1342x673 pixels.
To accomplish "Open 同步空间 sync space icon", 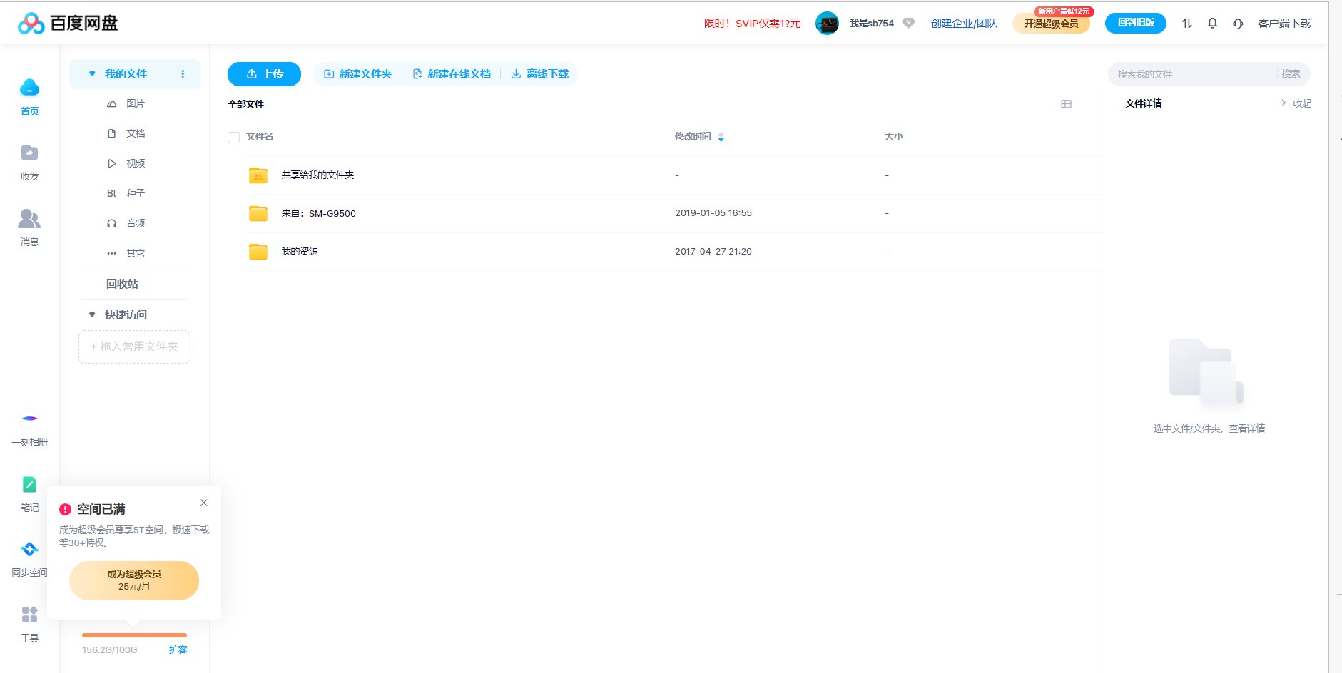I will click(x=29, y=550).
